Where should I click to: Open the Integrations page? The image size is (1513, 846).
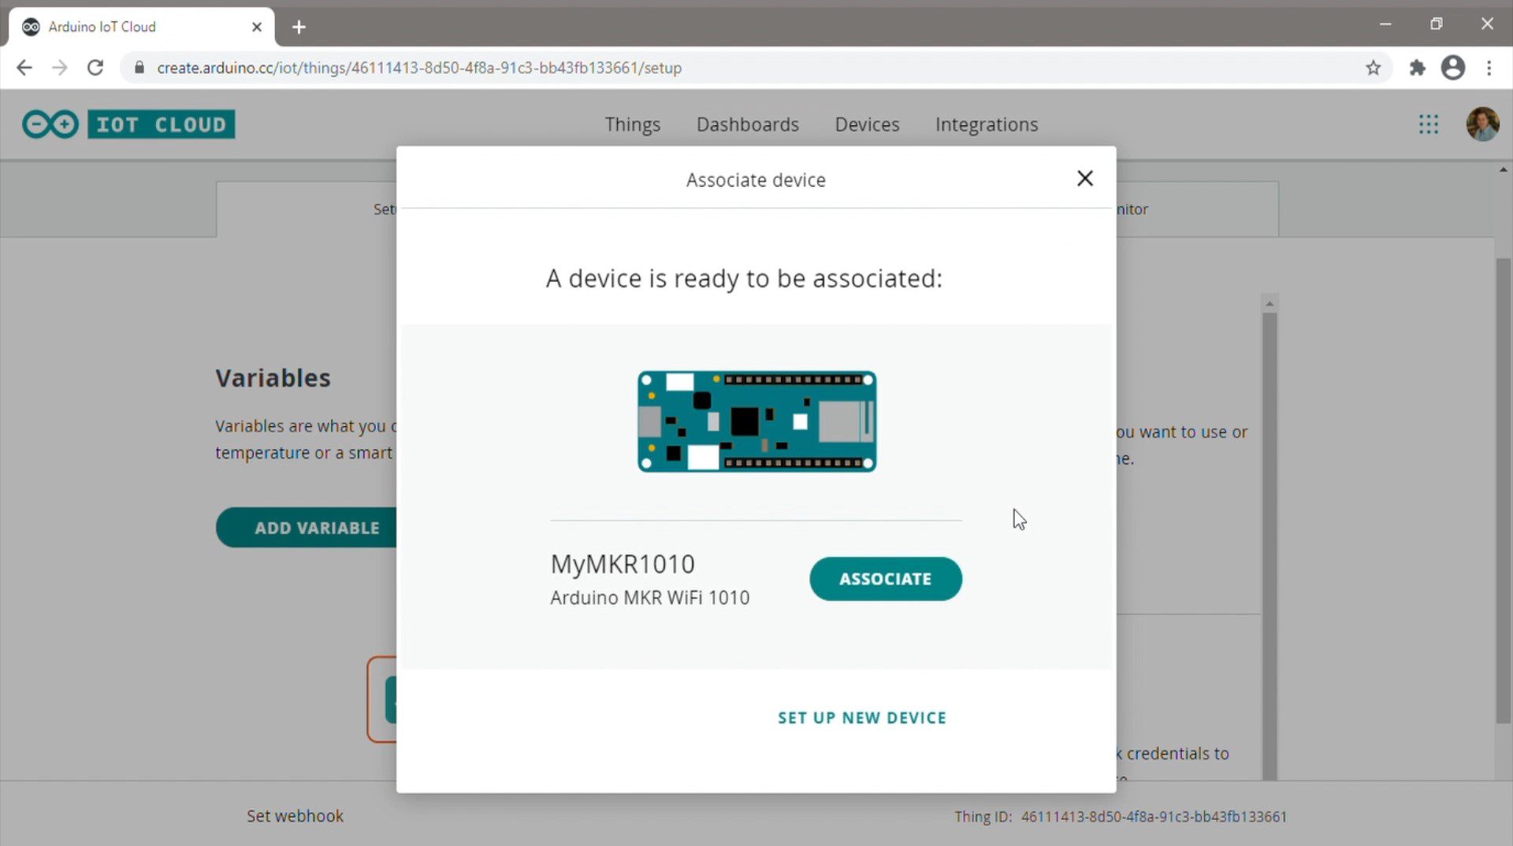(986, 124)
